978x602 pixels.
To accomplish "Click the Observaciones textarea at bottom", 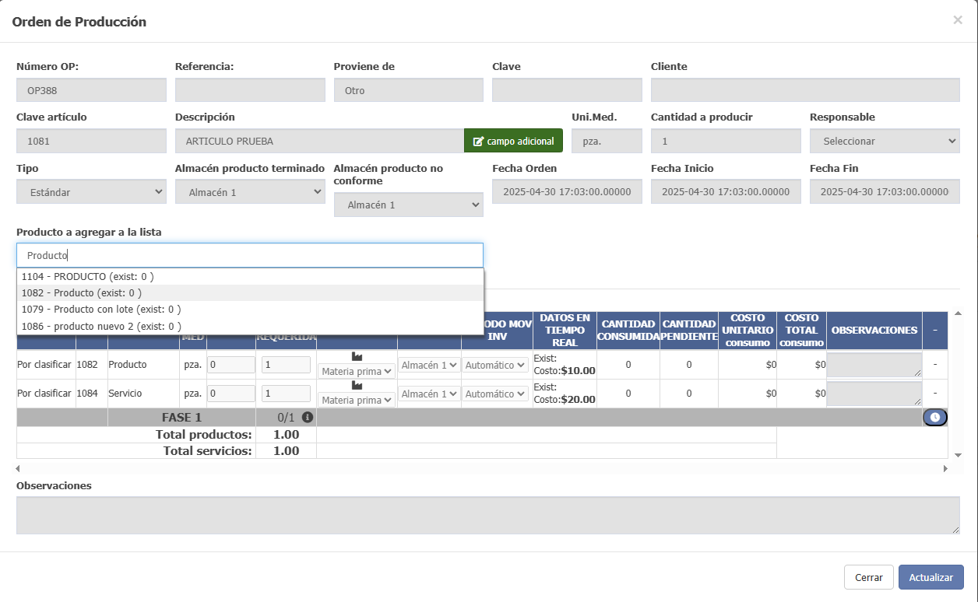I will (x=487, y=516).
